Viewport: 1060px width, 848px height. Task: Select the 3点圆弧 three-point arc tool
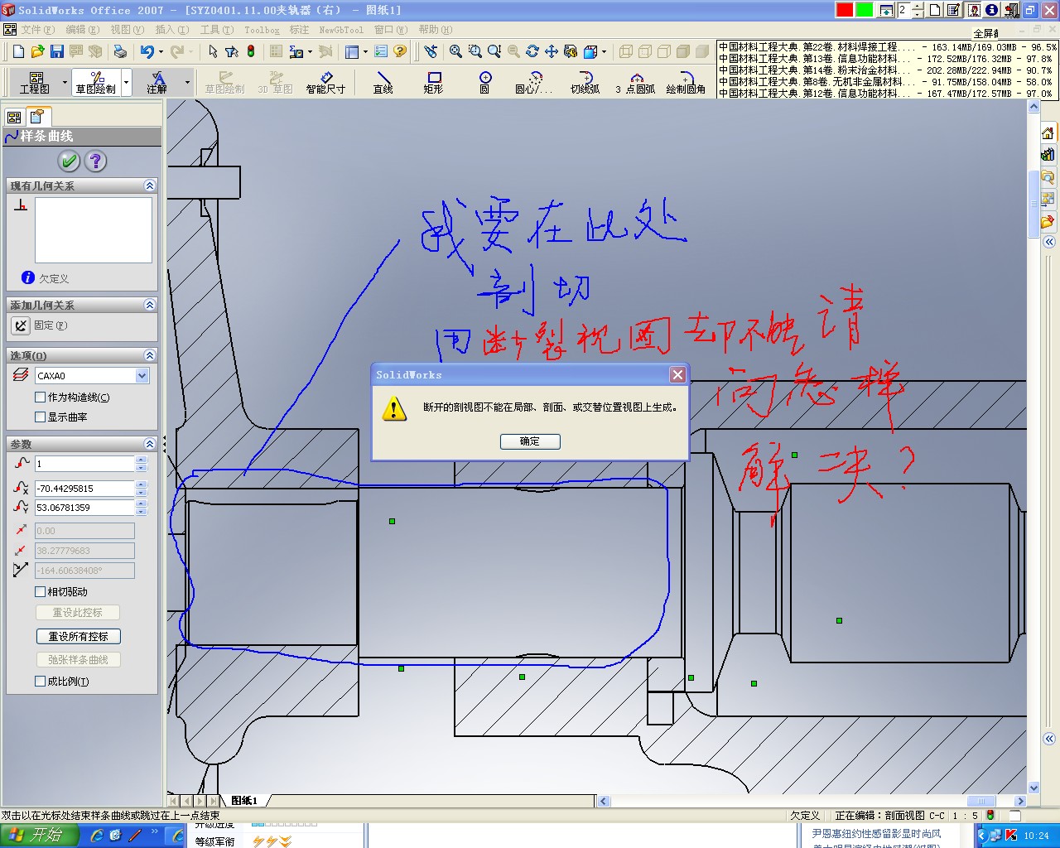(x=635, y=82)
